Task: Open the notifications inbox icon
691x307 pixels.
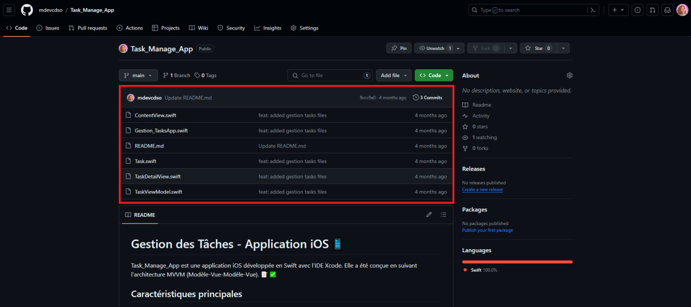Action: tap(667, 10)
